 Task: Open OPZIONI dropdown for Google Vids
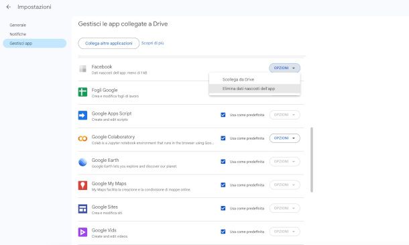(284, 232)
